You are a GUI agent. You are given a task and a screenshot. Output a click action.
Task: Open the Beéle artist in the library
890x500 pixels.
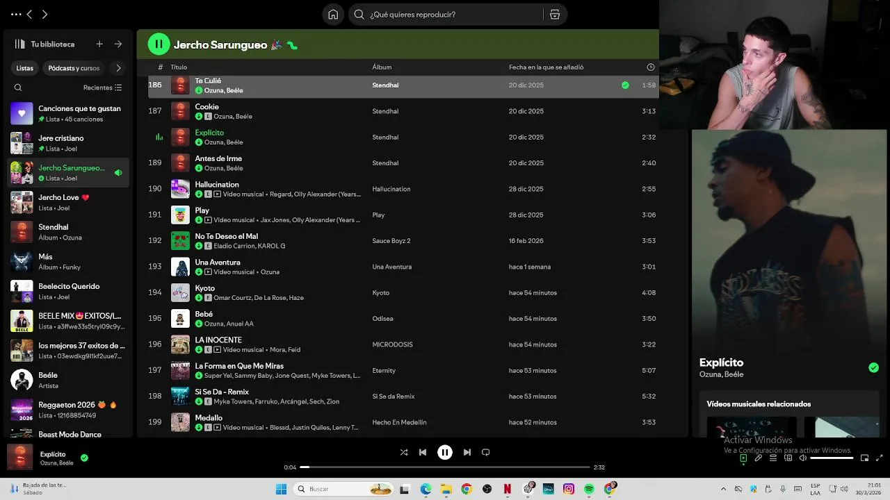click(68, 380)
